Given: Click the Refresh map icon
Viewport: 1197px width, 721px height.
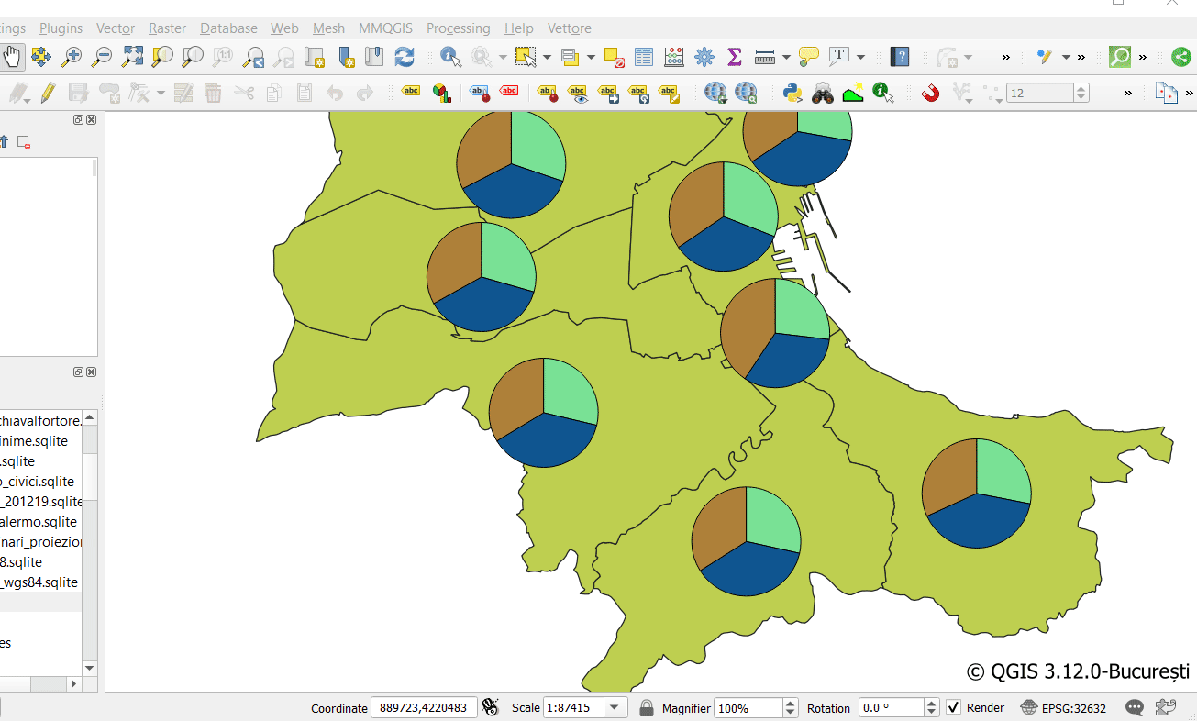Looking at the screenshot, I should click(405, 57).
